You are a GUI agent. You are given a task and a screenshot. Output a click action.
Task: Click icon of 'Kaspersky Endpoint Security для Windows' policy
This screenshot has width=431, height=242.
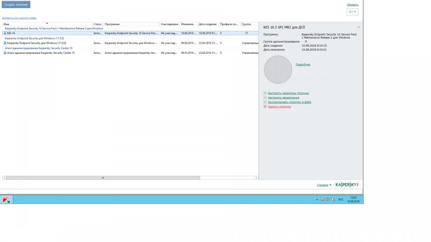[5, 43]
